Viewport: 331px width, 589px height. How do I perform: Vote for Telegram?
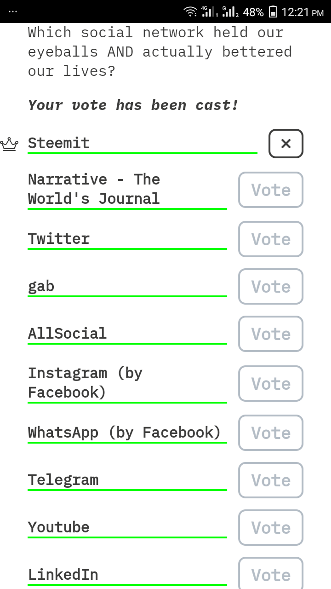pyautogui.click(x=271, y=480)
